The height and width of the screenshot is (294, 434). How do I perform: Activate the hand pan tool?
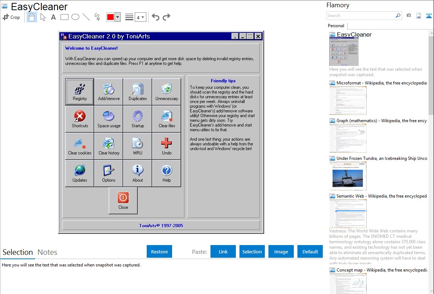32,17
